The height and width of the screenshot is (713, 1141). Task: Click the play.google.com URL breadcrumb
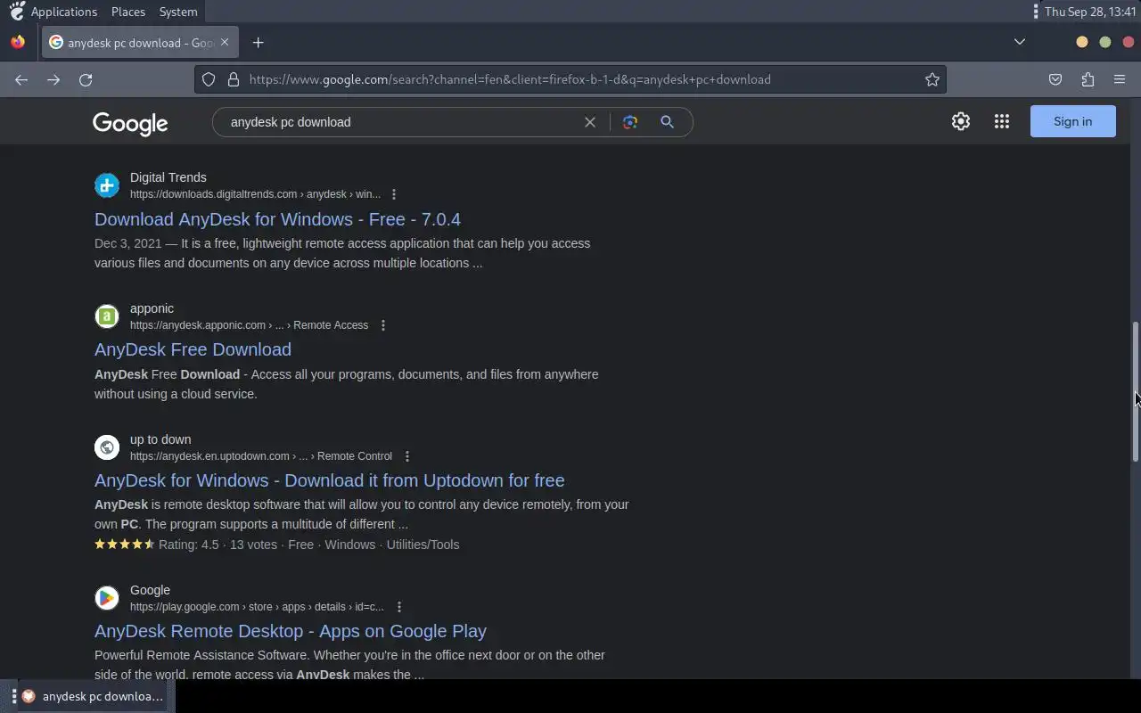click(x=257, y=607)
